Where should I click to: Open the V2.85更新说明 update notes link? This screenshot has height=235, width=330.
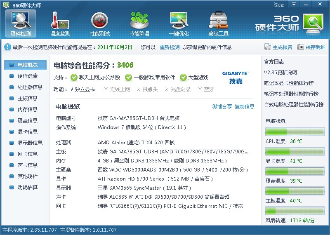click(280, 72)
